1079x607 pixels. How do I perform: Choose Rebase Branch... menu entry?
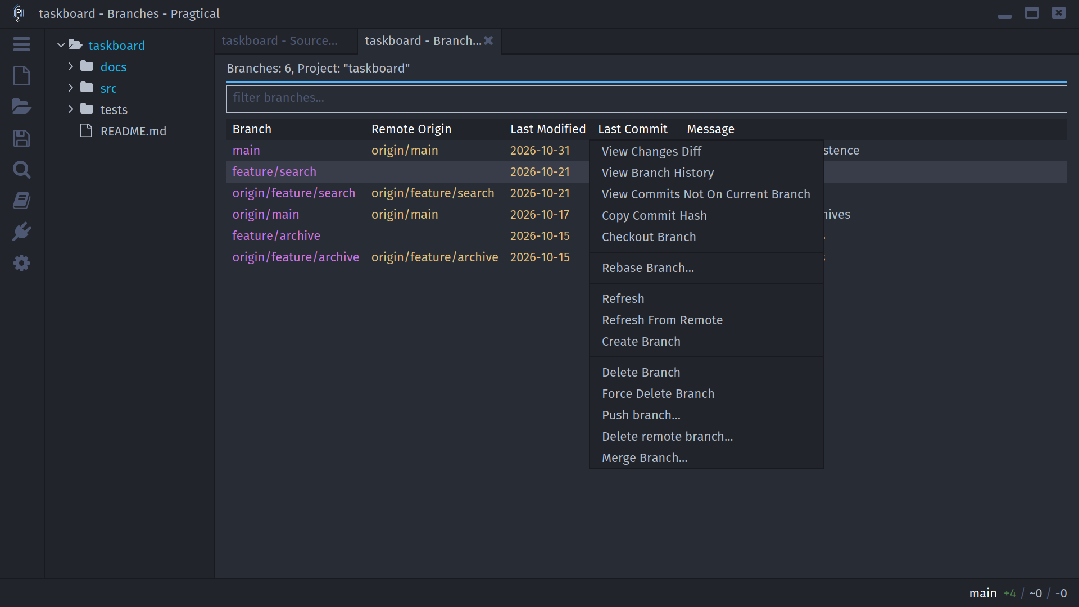(706, 268)
